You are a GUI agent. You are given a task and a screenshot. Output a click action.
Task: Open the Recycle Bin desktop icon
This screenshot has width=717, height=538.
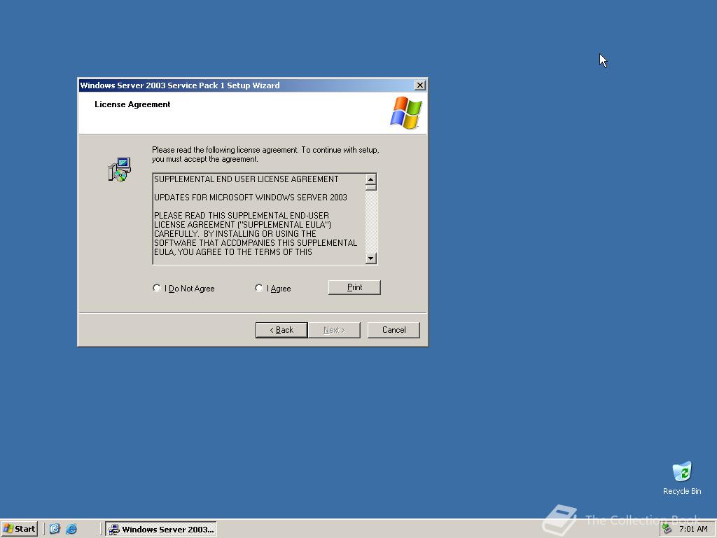point(682,478)
